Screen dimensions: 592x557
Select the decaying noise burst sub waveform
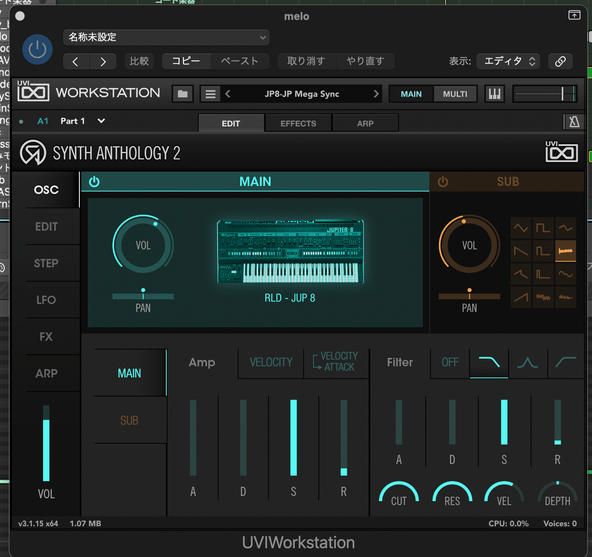[x=565, y=297]
